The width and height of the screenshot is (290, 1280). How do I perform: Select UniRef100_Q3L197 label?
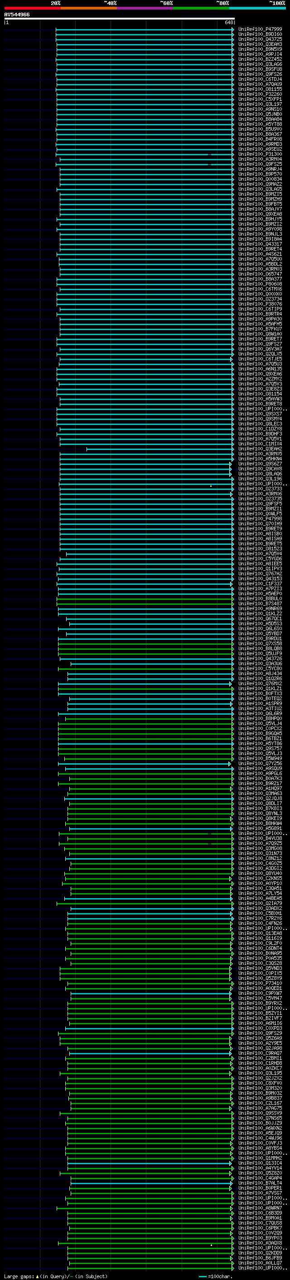(x=260, y=104)
